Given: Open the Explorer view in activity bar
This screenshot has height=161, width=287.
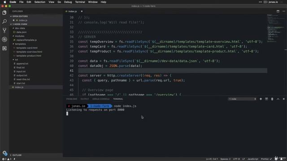Looking at the screenshot, I should pyautogui.click(x=4, y=13).
